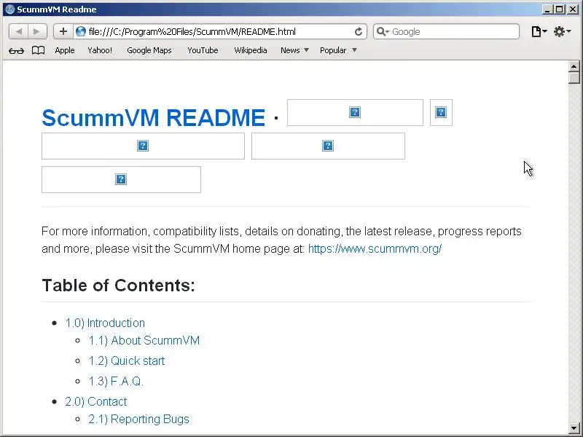The image size is (583, 437).
Task: Click the globe site icon in address bar
Action: (81, 31)
